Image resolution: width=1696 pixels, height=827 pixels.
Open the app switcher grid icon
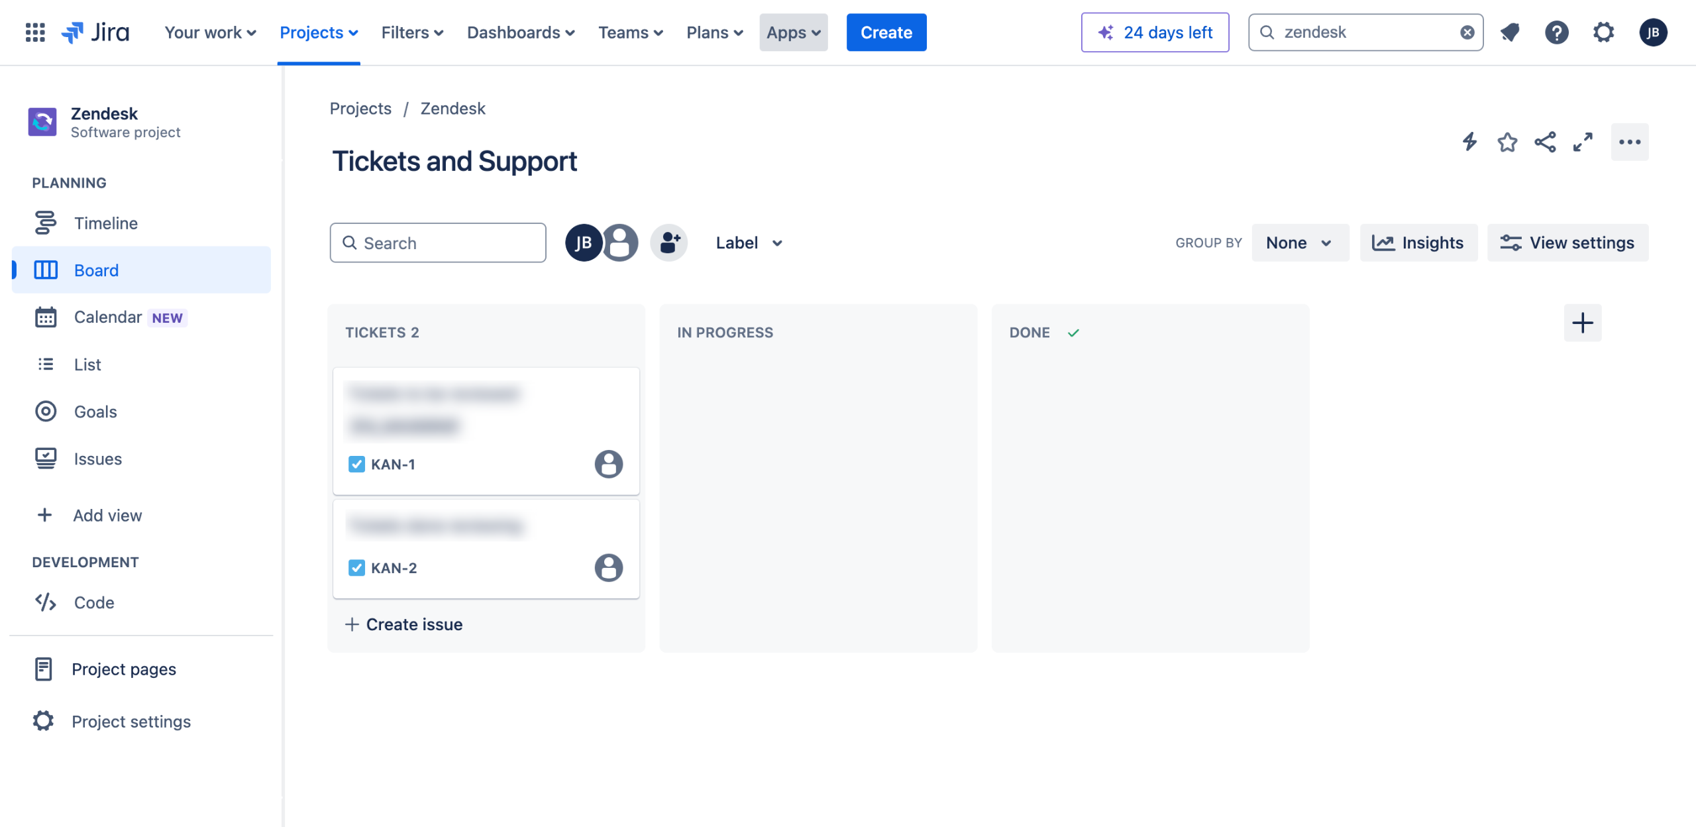(x=35, y=32)
